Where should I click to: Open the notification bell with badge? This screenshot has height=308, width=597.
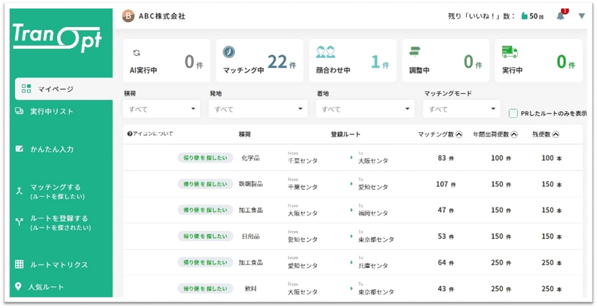561,15
